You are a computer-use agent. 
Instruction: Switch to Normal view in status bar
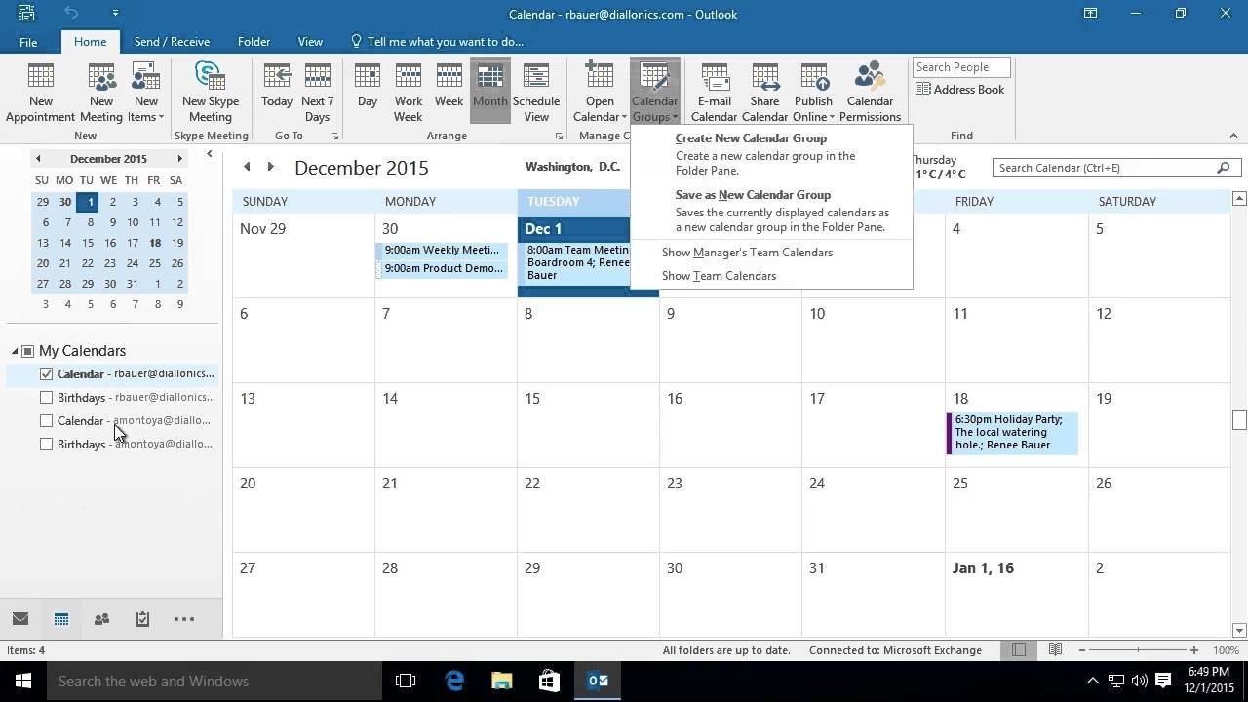tap(1019, 650)
